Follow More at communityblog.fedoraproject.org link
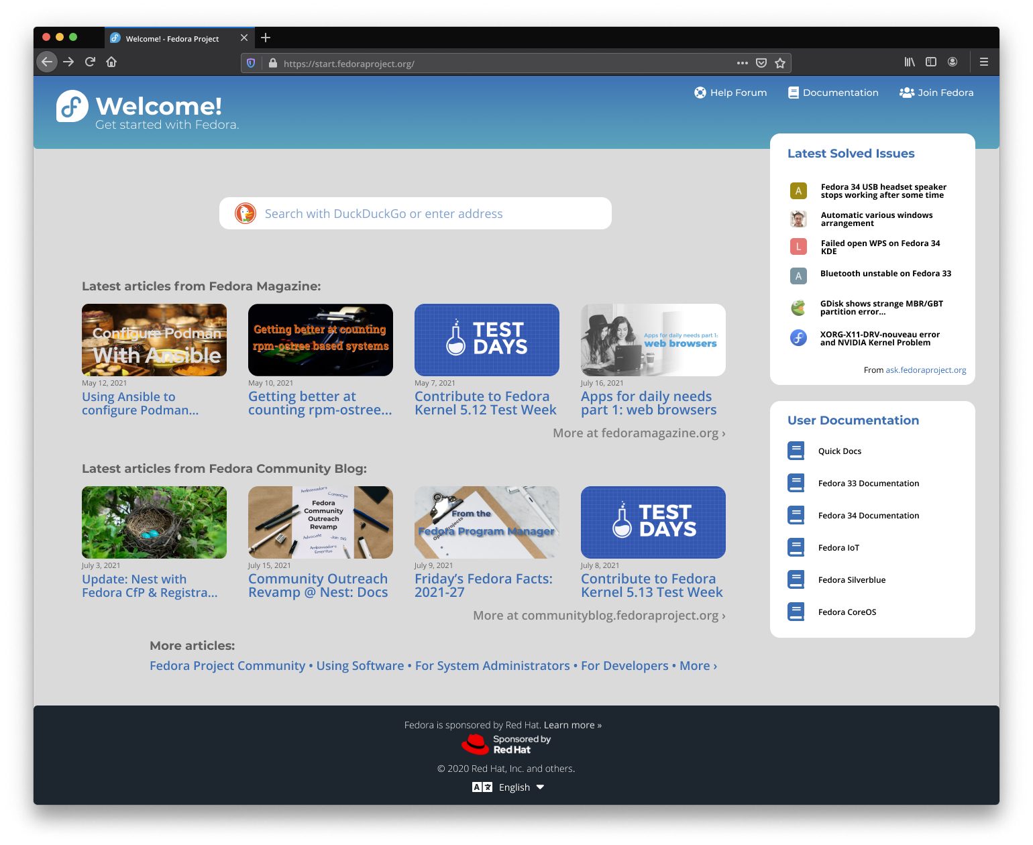This screenshot has width=1033, height=845. (x=600, y=616)
